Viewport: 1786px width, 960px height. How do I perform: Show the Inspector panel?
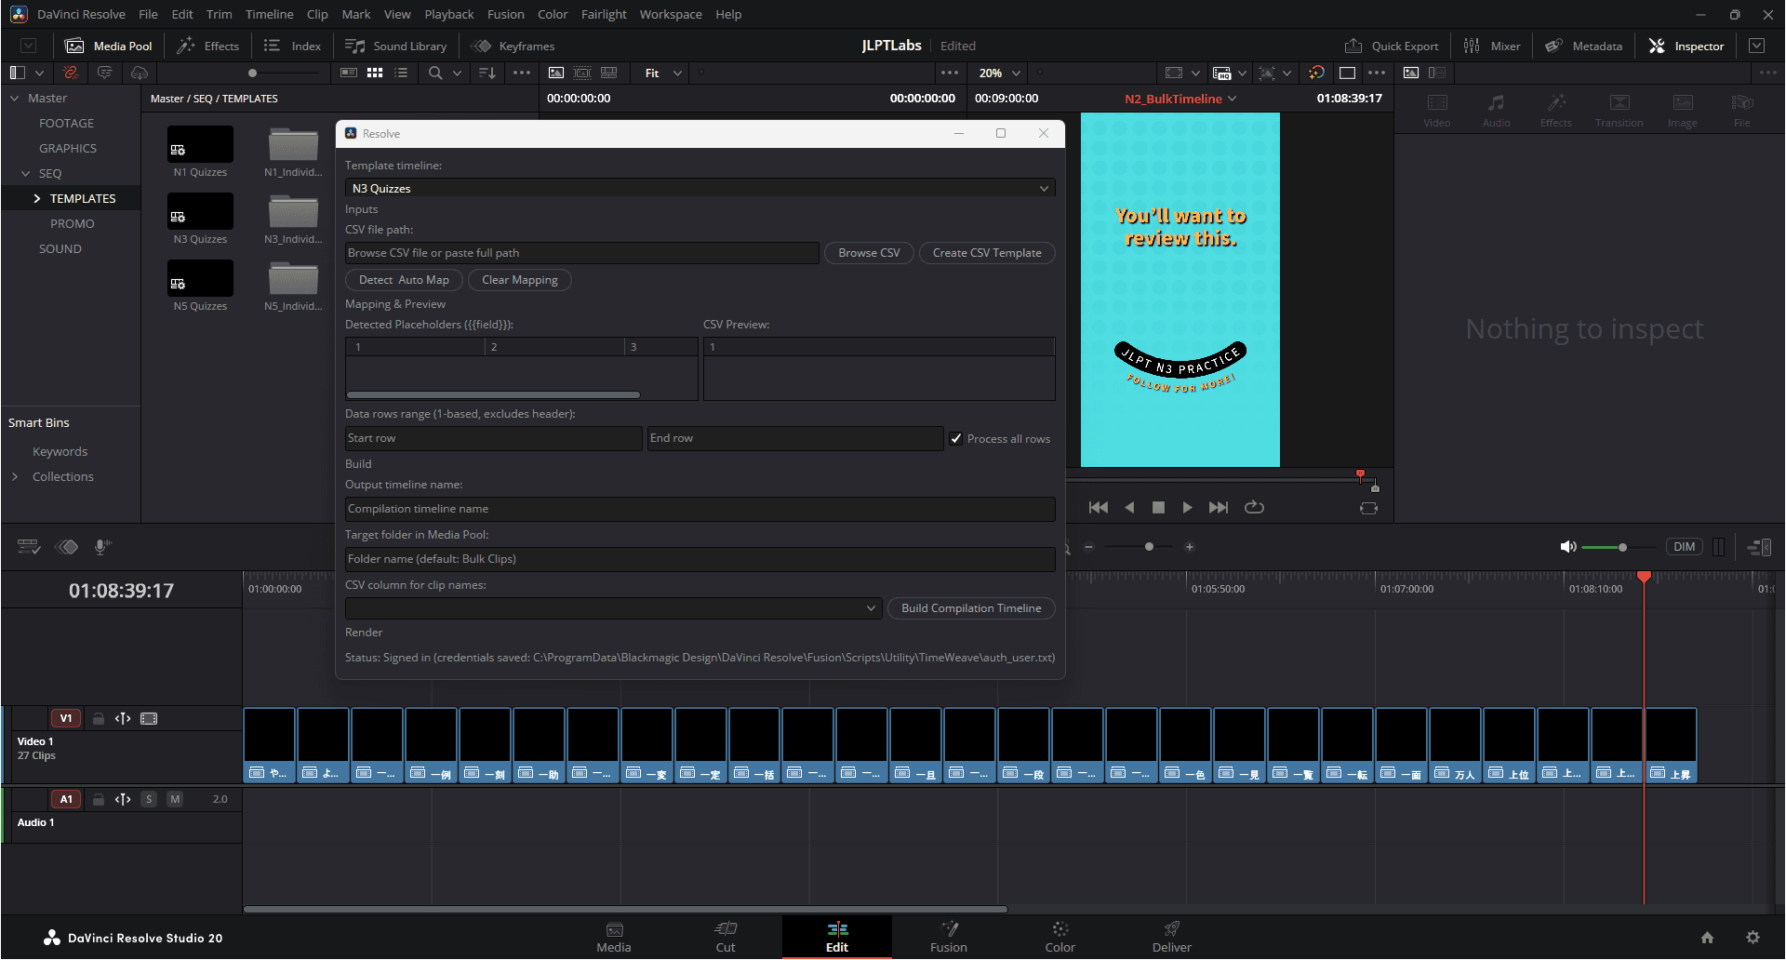(x=1686, y=46)
